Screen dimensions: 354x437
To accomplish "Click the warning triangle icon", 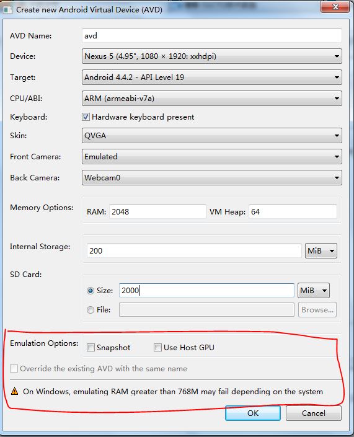I will pyautogui.click(x=14, y=391).
